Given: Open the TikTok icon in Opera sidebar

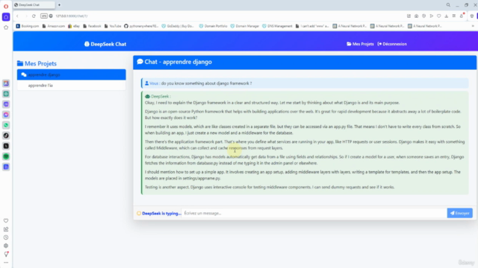Looking at the screenshot, I should click(x=6, y=135).
